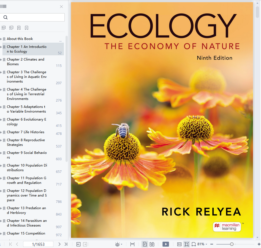This screenshot has width=261, height=248.
Task: Delete the selected bookmark
Action: click(x=26, y=28)
